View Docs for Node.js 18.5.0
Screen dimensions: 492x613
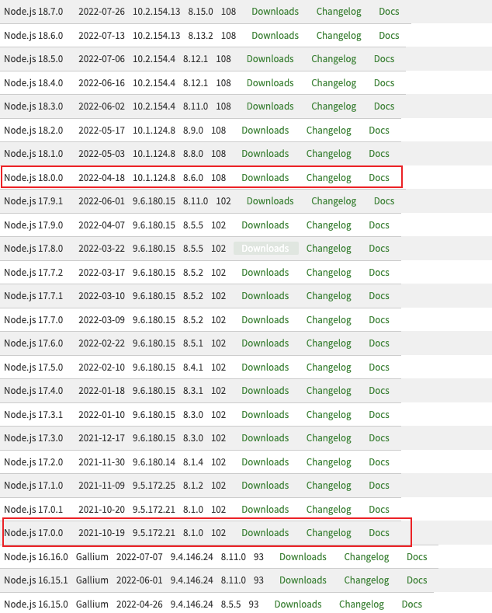[384, 59]
